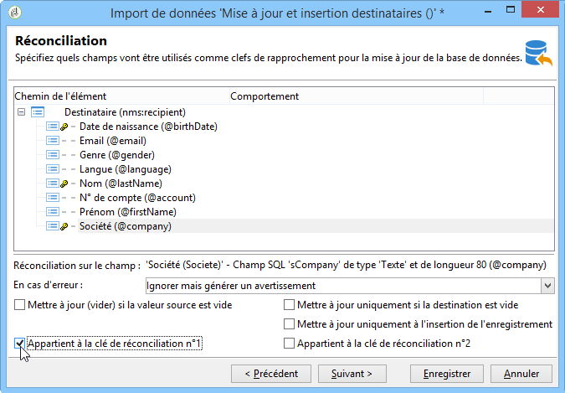Check update only if destination is empty
Image resolution: width=565 pixels, height=393 pixels.
[290, 305]
